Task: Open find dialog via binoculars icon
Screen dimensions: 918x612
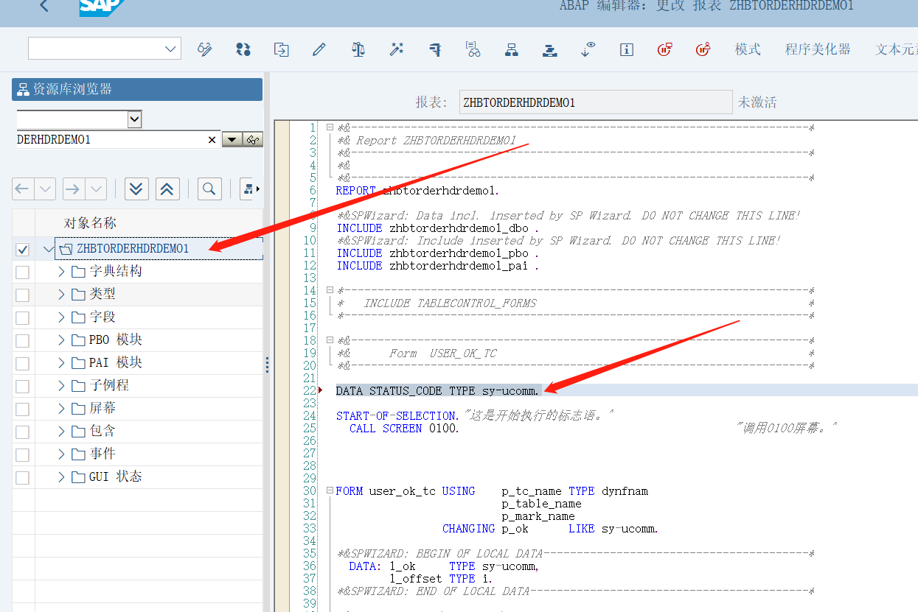Action: point(473,49)
